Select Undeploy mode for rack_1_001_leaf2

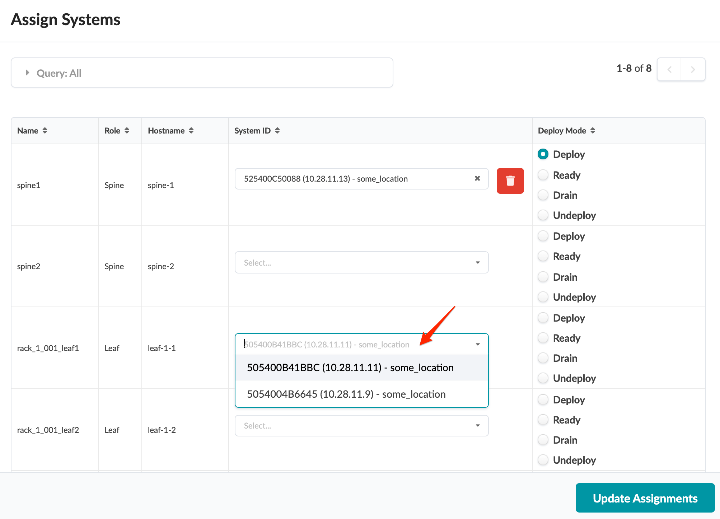pyautogui.click(x=543, y=460)
